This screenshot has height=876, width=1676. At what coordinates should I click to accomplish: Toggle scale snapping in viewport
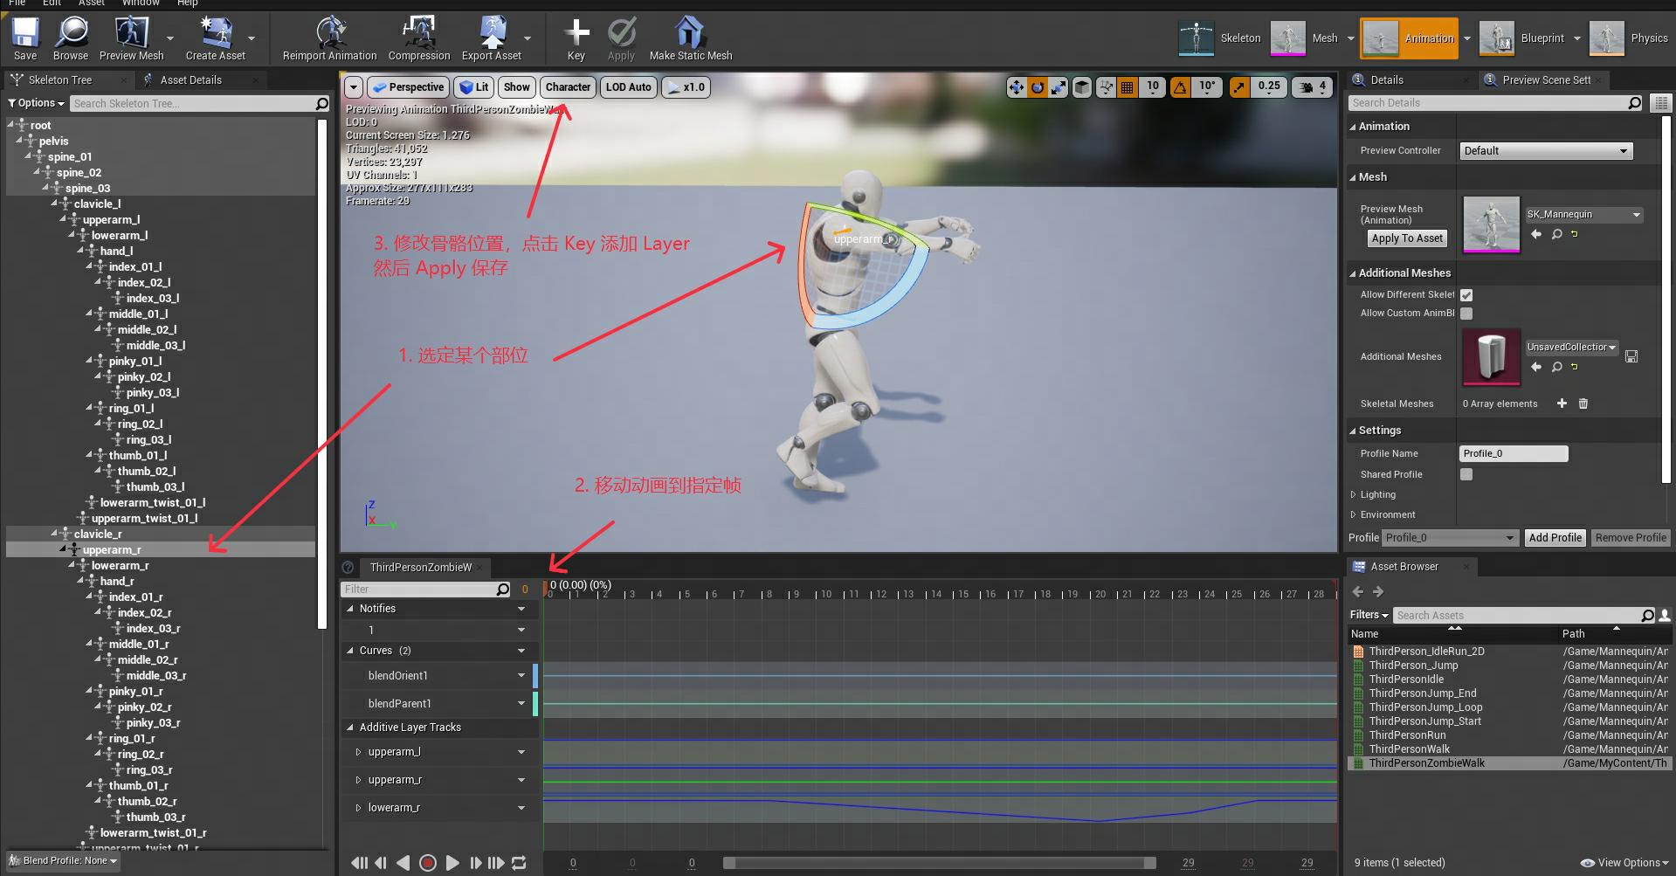[x=1239, y=87]
